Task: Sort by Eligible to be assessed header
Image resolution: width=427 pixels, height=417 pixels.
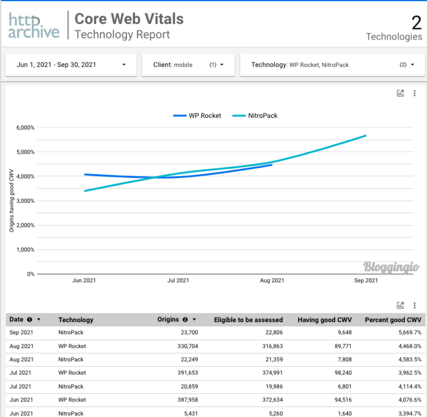Action: pos(249,320)
